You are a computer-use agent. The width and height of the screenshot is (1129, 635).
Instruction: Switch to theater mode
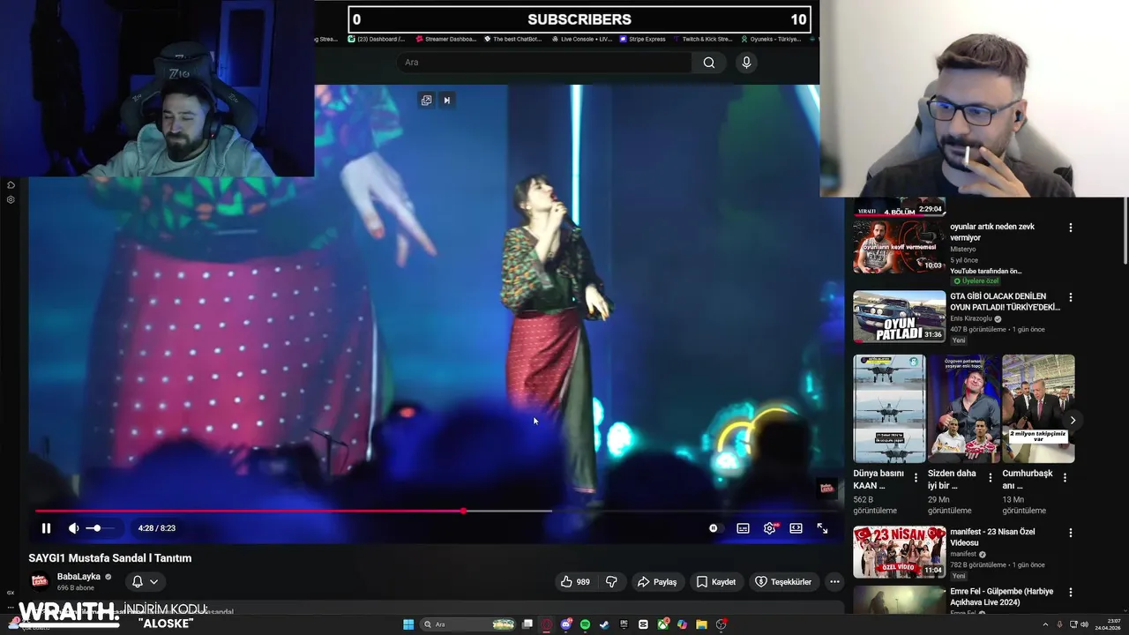click(x=796, y=528)
